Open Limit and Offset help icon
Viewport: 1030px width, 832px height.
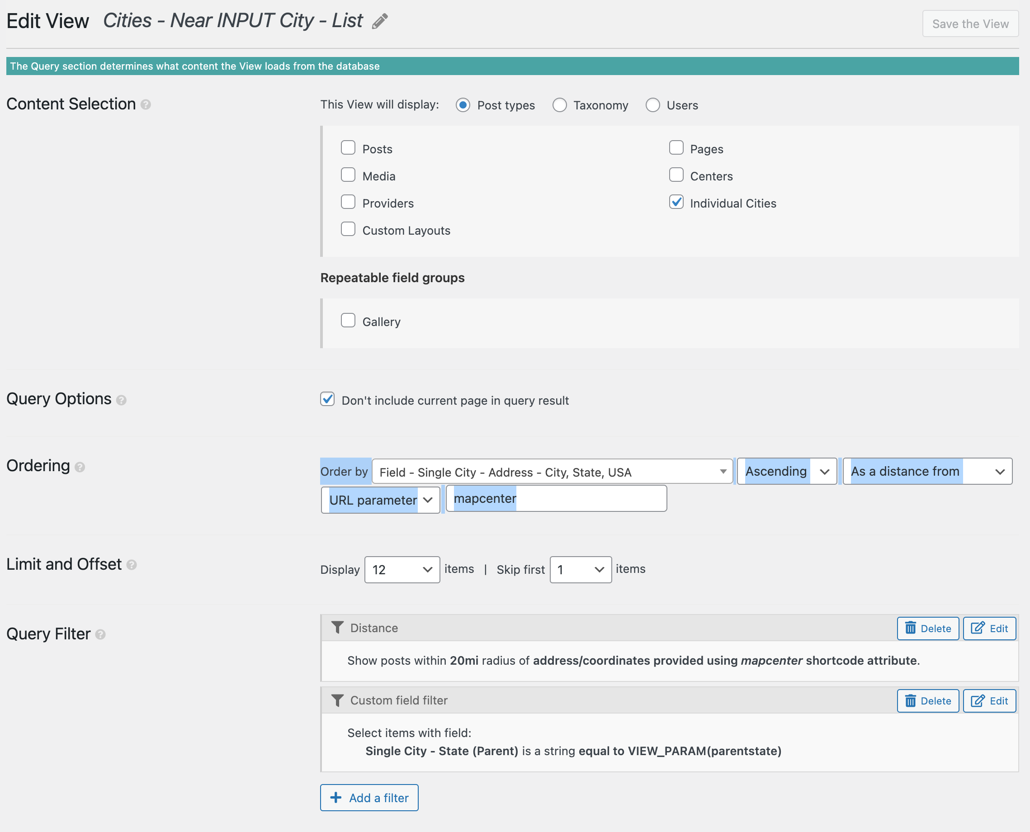click(131, 565)
